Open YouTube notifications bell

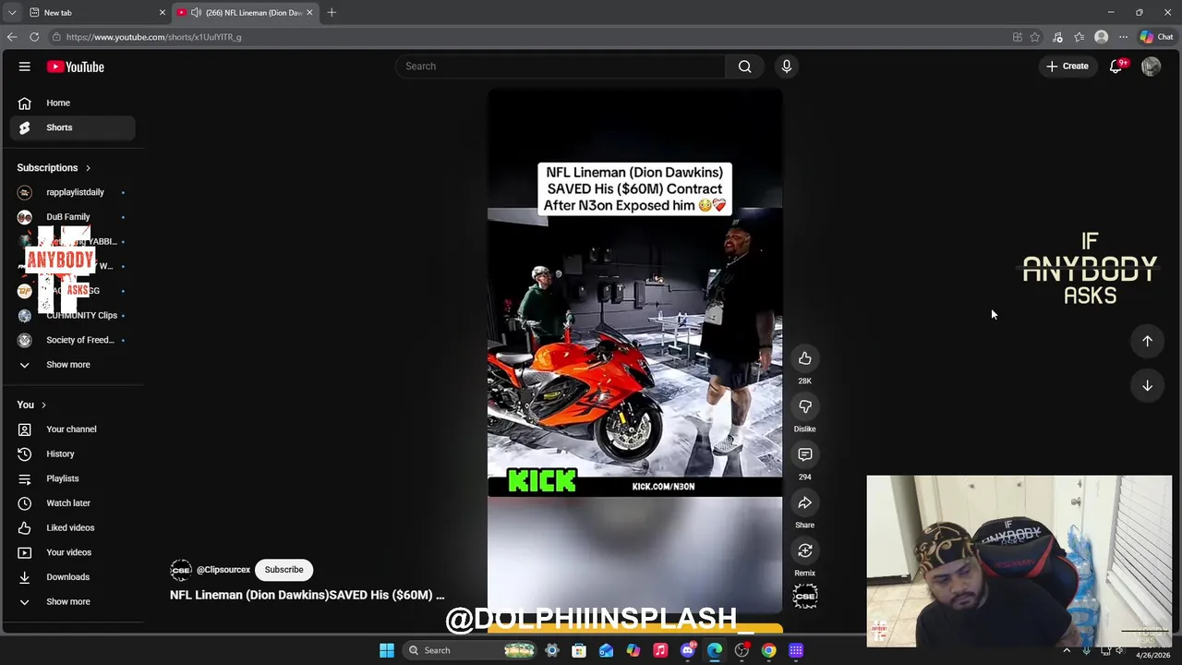(x=1116, y=66)
